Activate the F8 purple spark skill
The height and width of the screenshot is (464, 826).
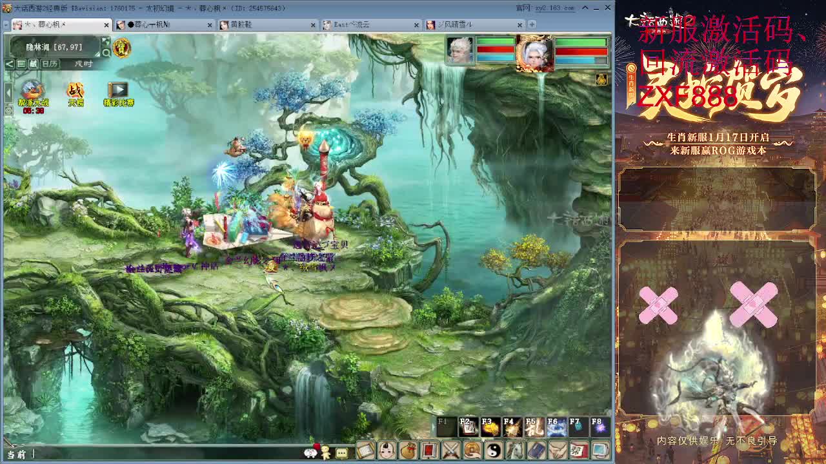(x=599, y=426)
